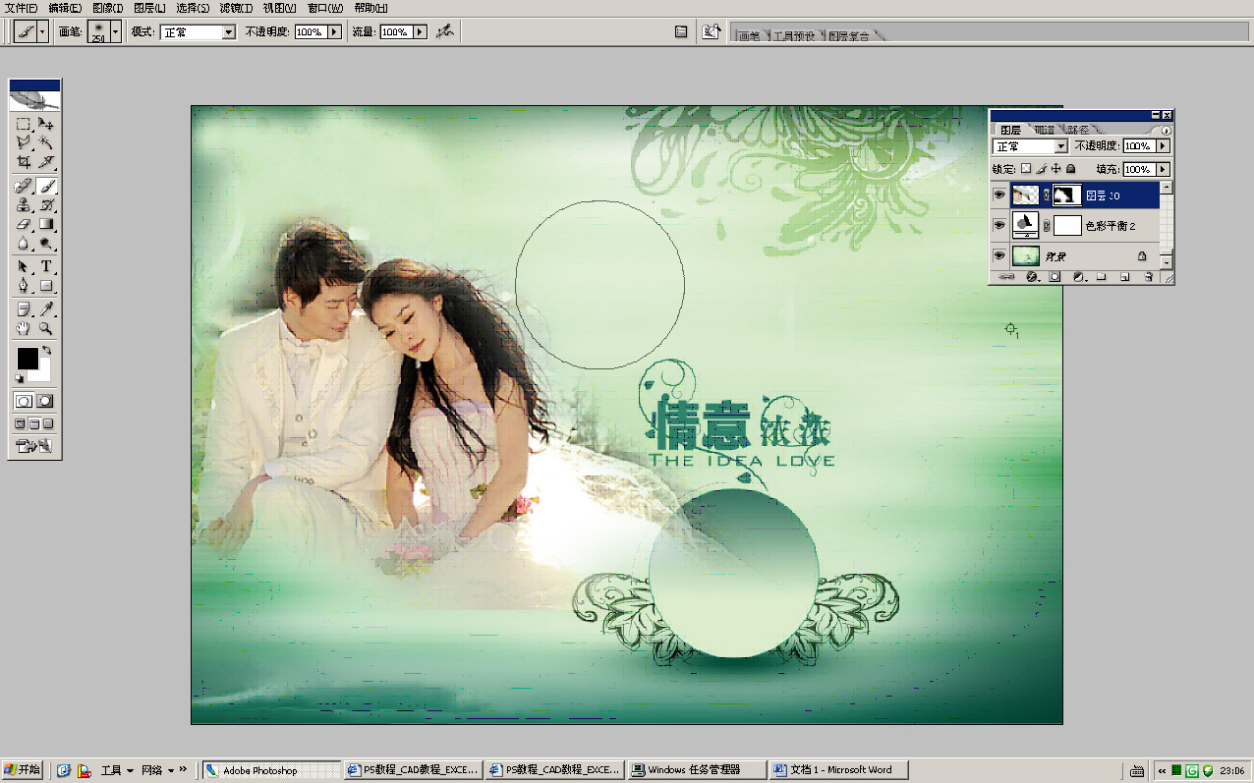This screenshot has width=1254, height=783.
Task: Hide the 色彩平衡 2 adjustment layer
Action: (x=999, y=225)
